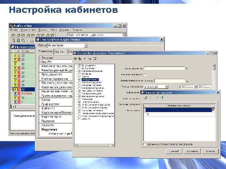Click the grey up arrow in Список фильтров
This screenshot has width=226, height=169.
point(157,98)
